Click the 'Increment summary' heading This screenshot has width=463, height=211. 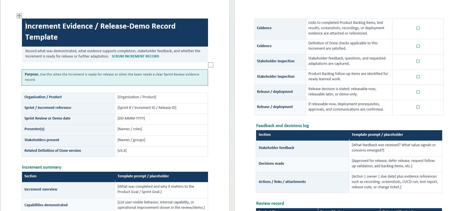(42, 167)
